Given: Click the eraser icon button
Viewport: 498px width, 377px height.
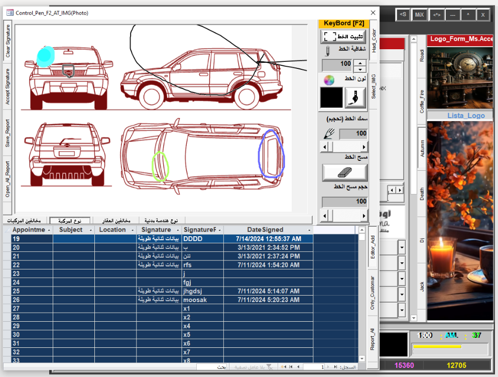Looking at the screenshot, I should click(344, 172).
